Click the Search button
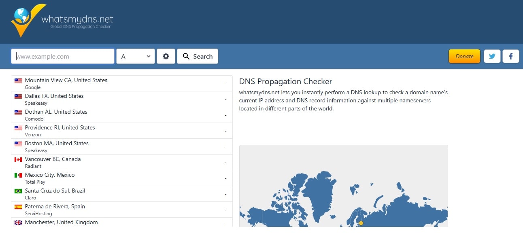The width and height of the screenshot is (523, 233). [198, 56]
